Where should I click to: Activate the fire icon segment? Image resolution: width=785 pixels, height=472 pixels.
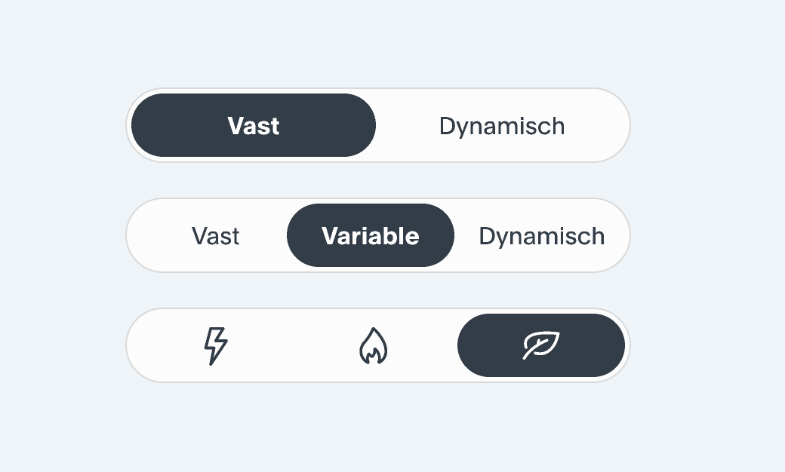pyautogui.click(x=374, y=345)
